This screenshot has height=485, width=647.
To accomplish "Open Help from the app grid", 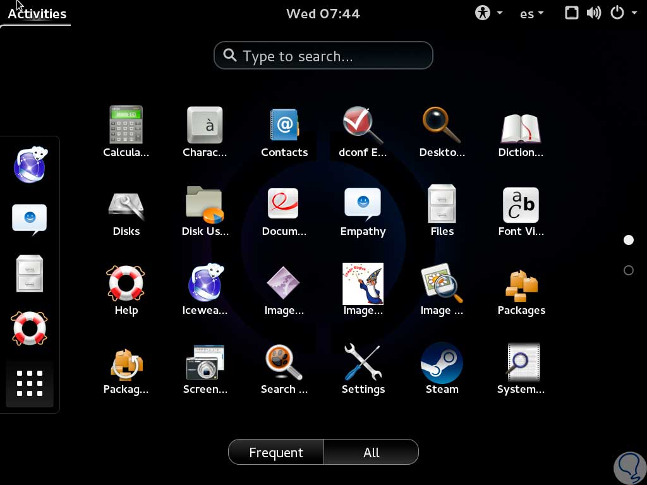I will point(126,289).
